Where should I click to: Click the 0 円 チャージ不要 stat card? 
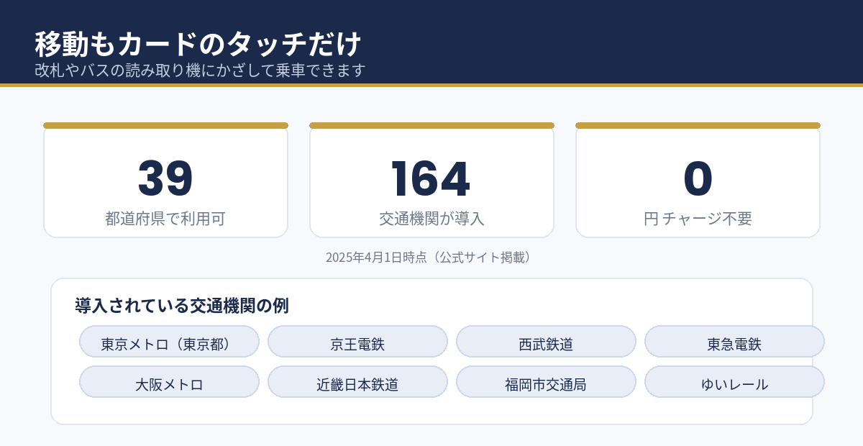click(698, 180)
